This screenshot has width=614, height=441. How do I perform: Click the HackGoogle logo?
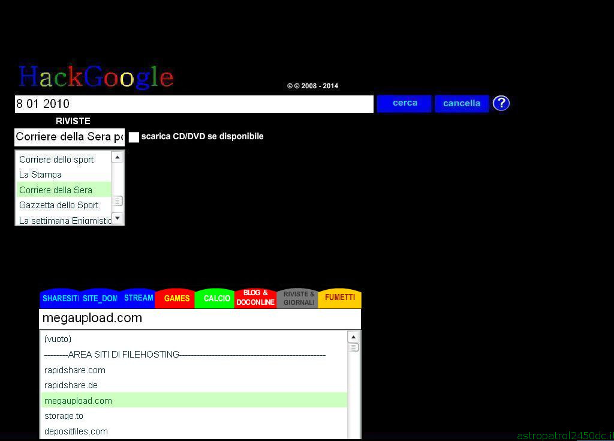tap(96, 76)
